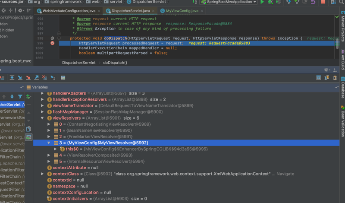Click servlet breadcrumb in navigation bar
This screenshot has width=345, height=203.
(113, 2)
